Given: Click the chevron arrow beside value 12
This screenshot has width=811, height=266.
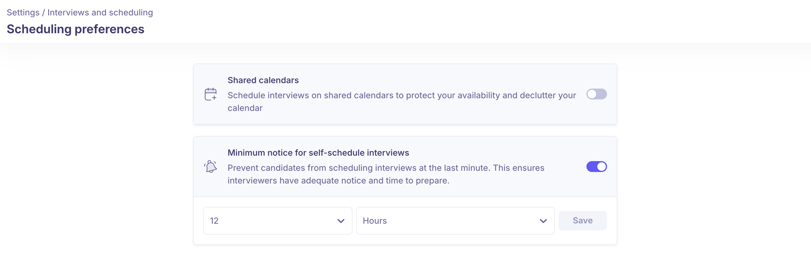Looking at the screenshot, I should point(341,221).
